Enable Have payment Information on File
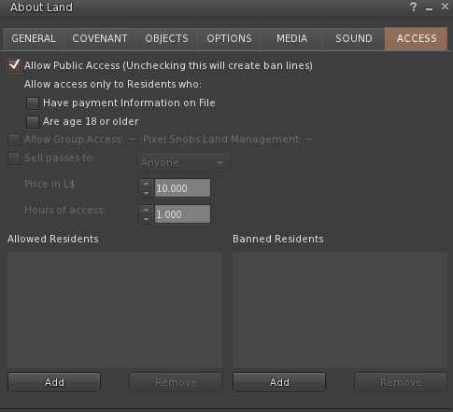Image resolution: width=453 pixels, height=412 pixels. tap(33, 103)
